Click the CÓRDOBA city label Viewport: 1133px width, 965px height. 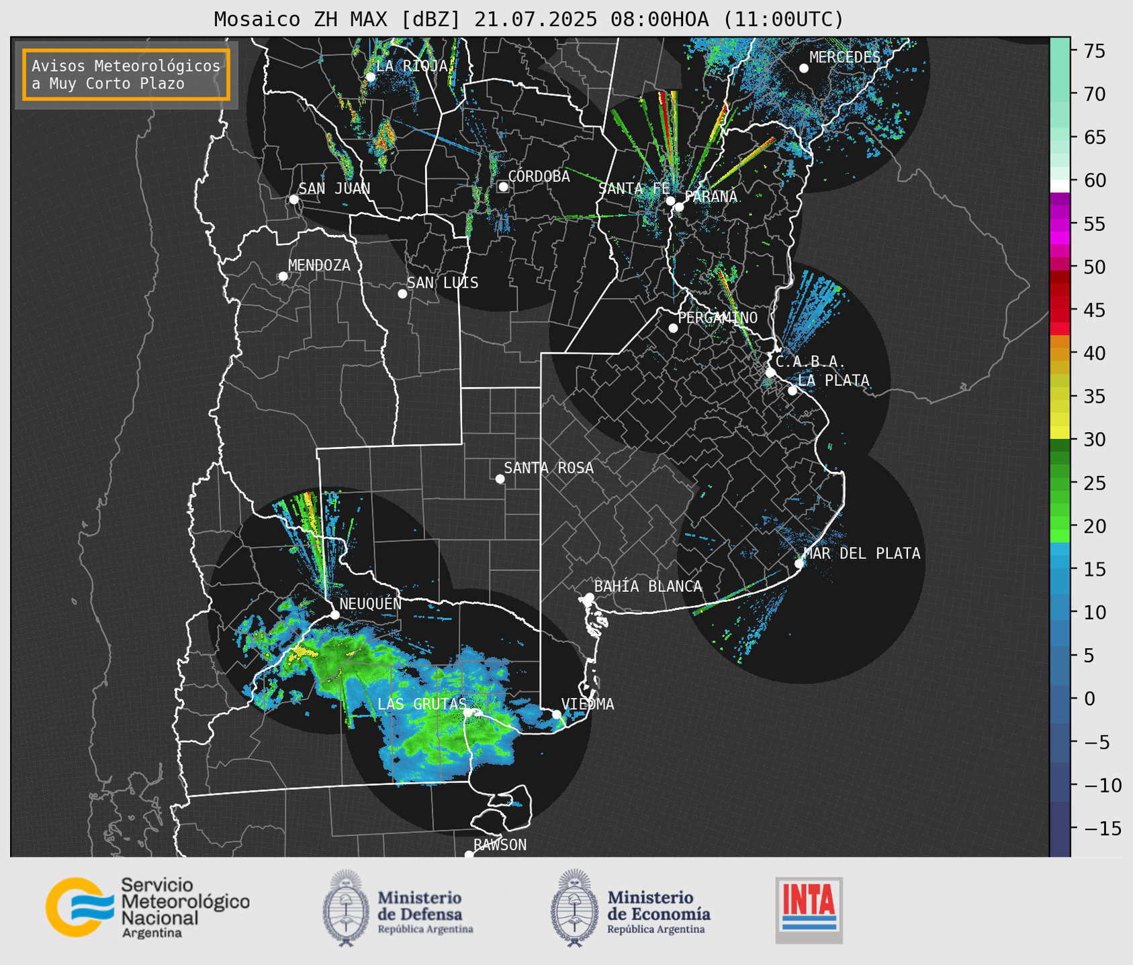[539, 176]
